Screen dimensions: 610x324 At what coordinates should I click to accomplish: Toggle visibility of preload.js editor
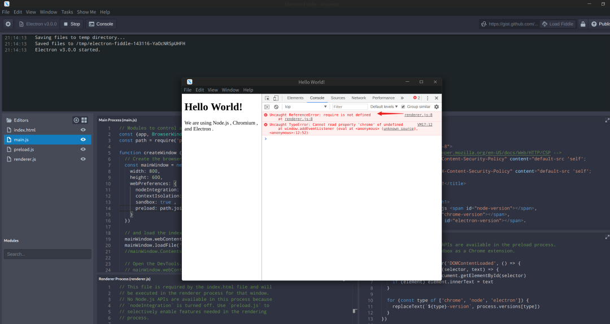[x=83, y=150]
